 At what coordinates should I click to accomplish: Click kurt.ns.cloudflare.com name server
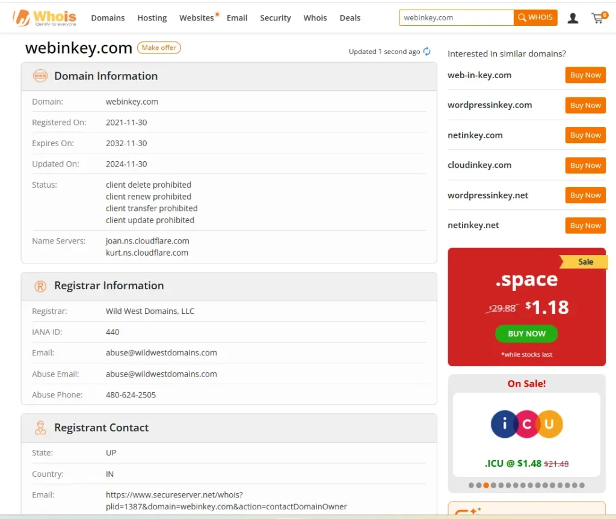click(x=147, y=253)
